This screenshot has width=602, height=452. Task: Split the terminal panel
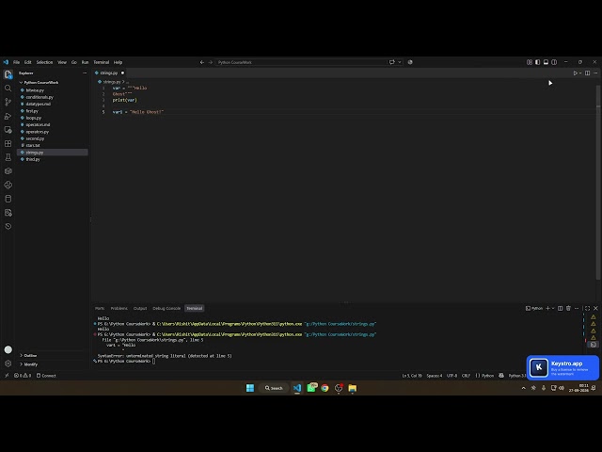tap(561, 308)
